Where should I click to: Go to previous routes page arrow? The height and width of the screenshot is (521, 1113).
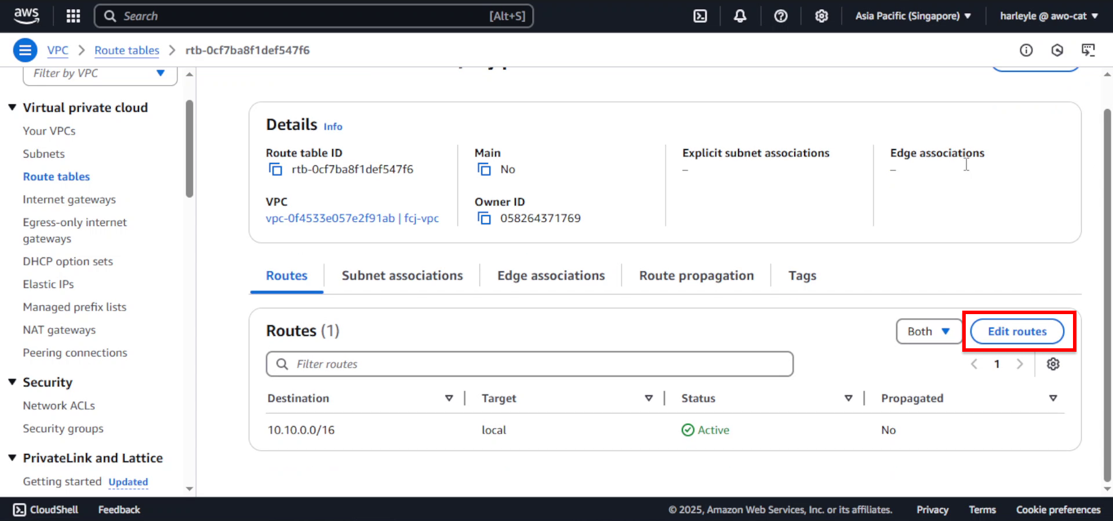pos(974,364)
